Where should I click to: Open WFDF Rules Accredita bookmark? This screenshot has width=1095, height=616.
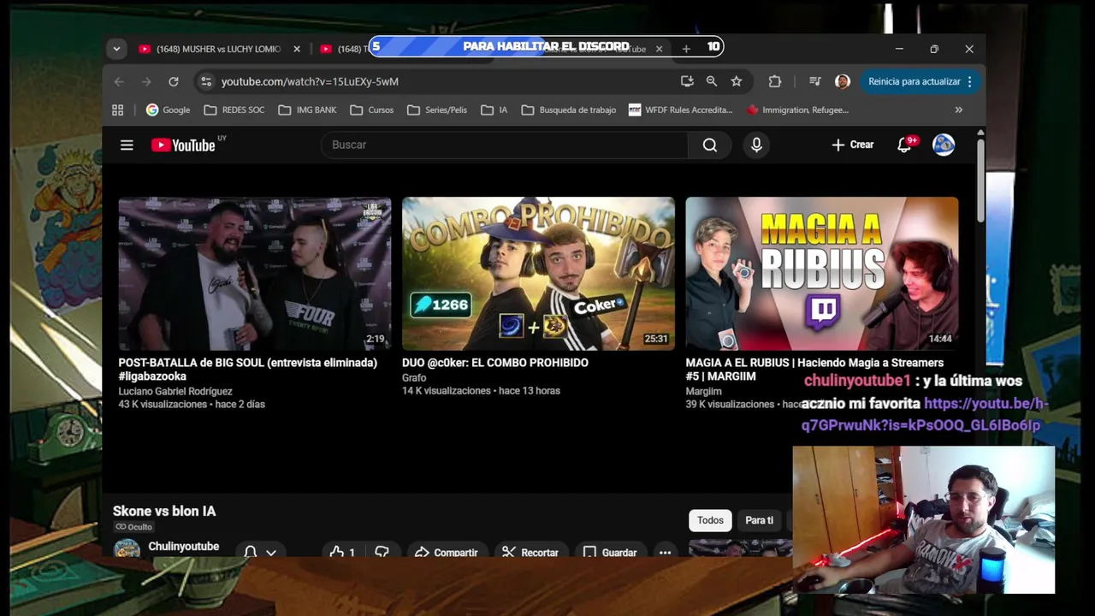(x=680, y=110)
